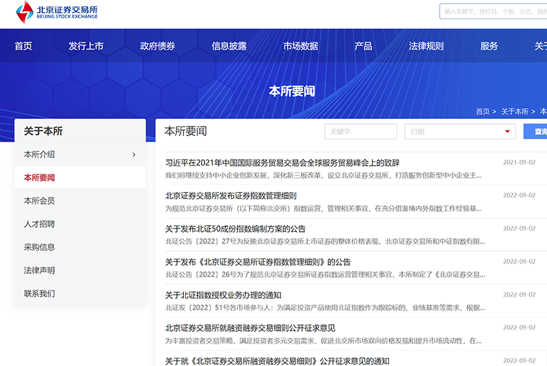Open the 政府债券 navigation menu

pyautogui.click(x=157, y=46)
